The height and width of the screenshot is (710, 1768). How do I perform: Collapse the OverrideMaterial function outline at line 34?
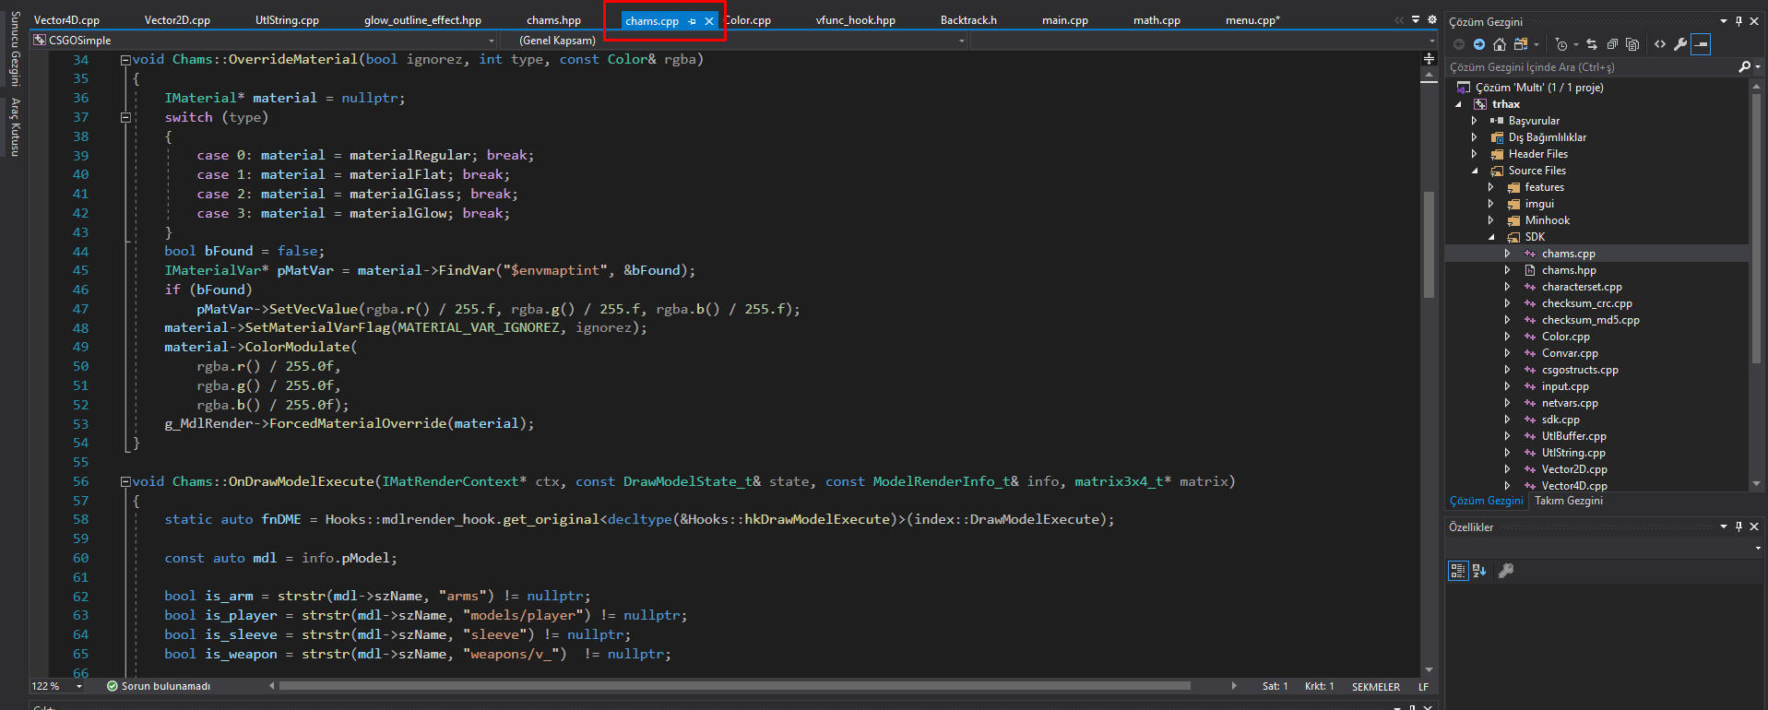(x=125, y=59)
